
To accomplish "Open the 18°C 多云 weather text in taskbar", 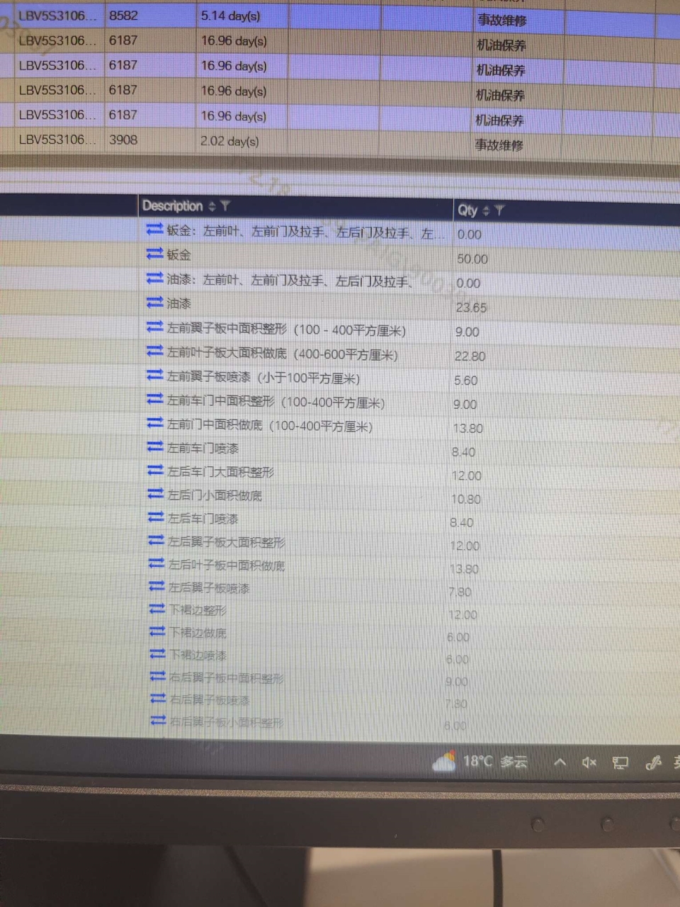I will pos(495,762).
